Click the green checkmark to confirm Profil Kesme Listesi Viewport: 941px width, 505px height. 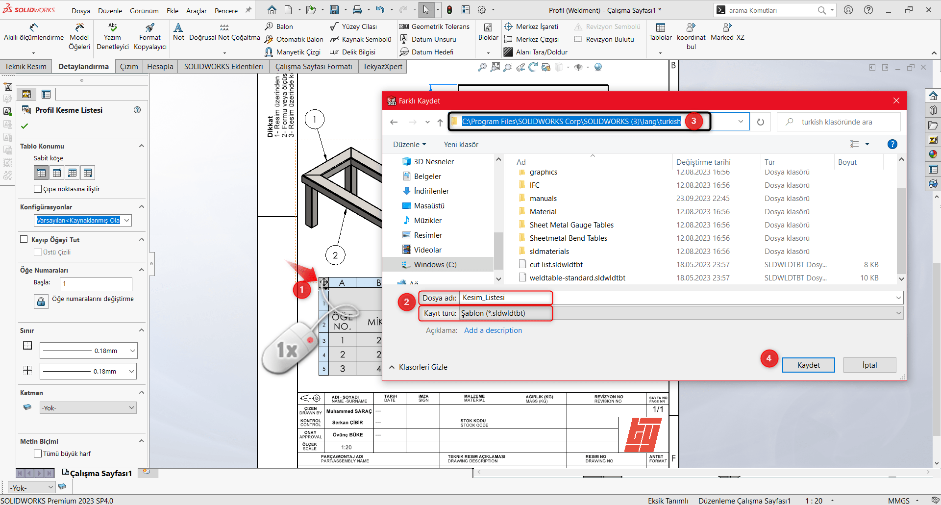(x=25, y=126)
